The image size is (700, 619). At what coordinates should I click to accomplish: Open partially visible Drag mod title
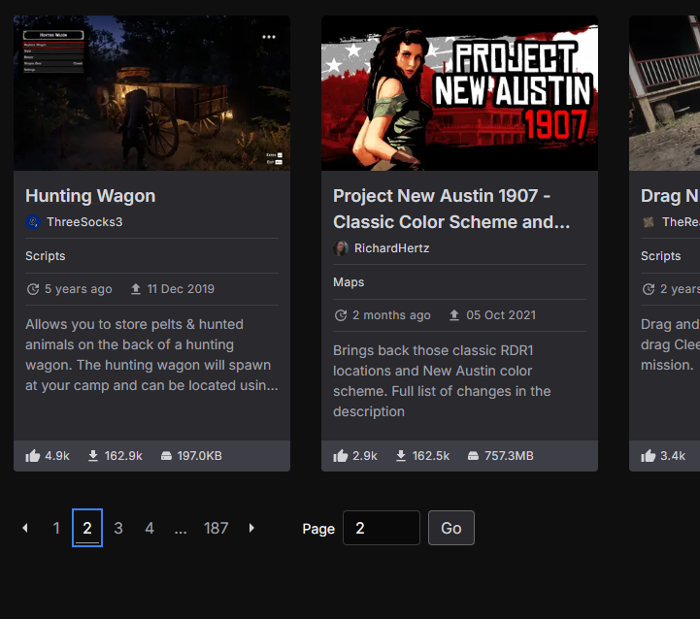670,196
